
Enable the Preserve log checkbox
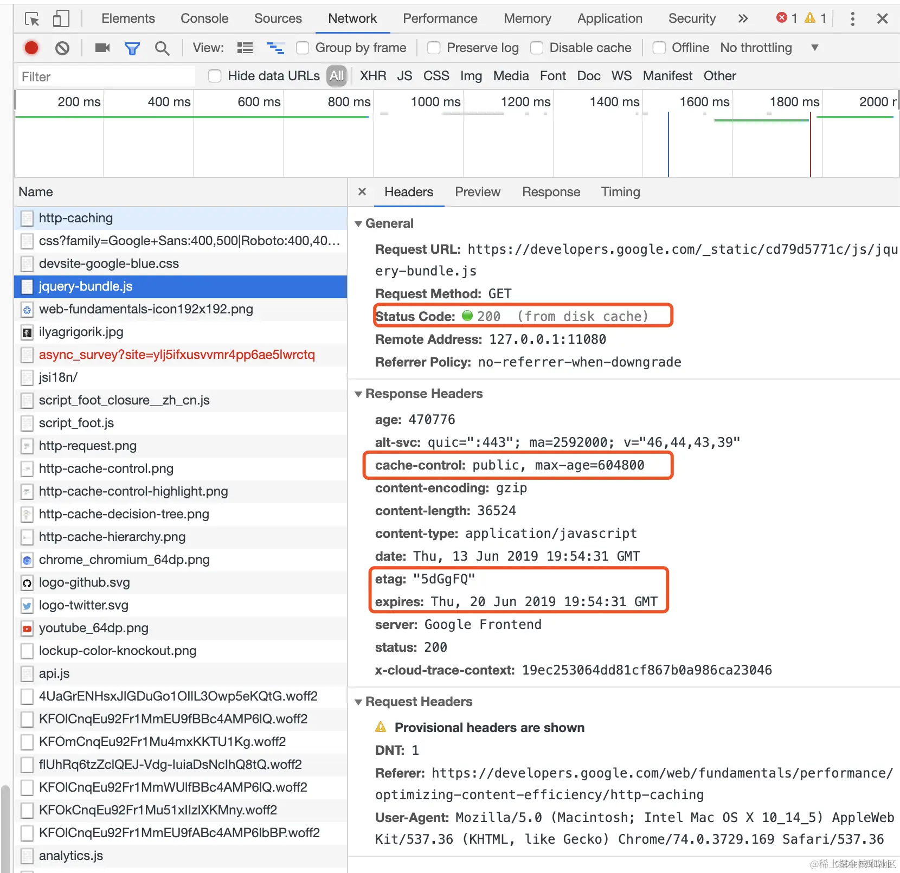click(x=434, y=48)
